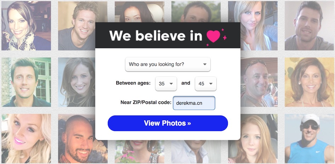335x164 pixels.
Task: Click the 'We believe in' header banner
Action: click(168, 35)
